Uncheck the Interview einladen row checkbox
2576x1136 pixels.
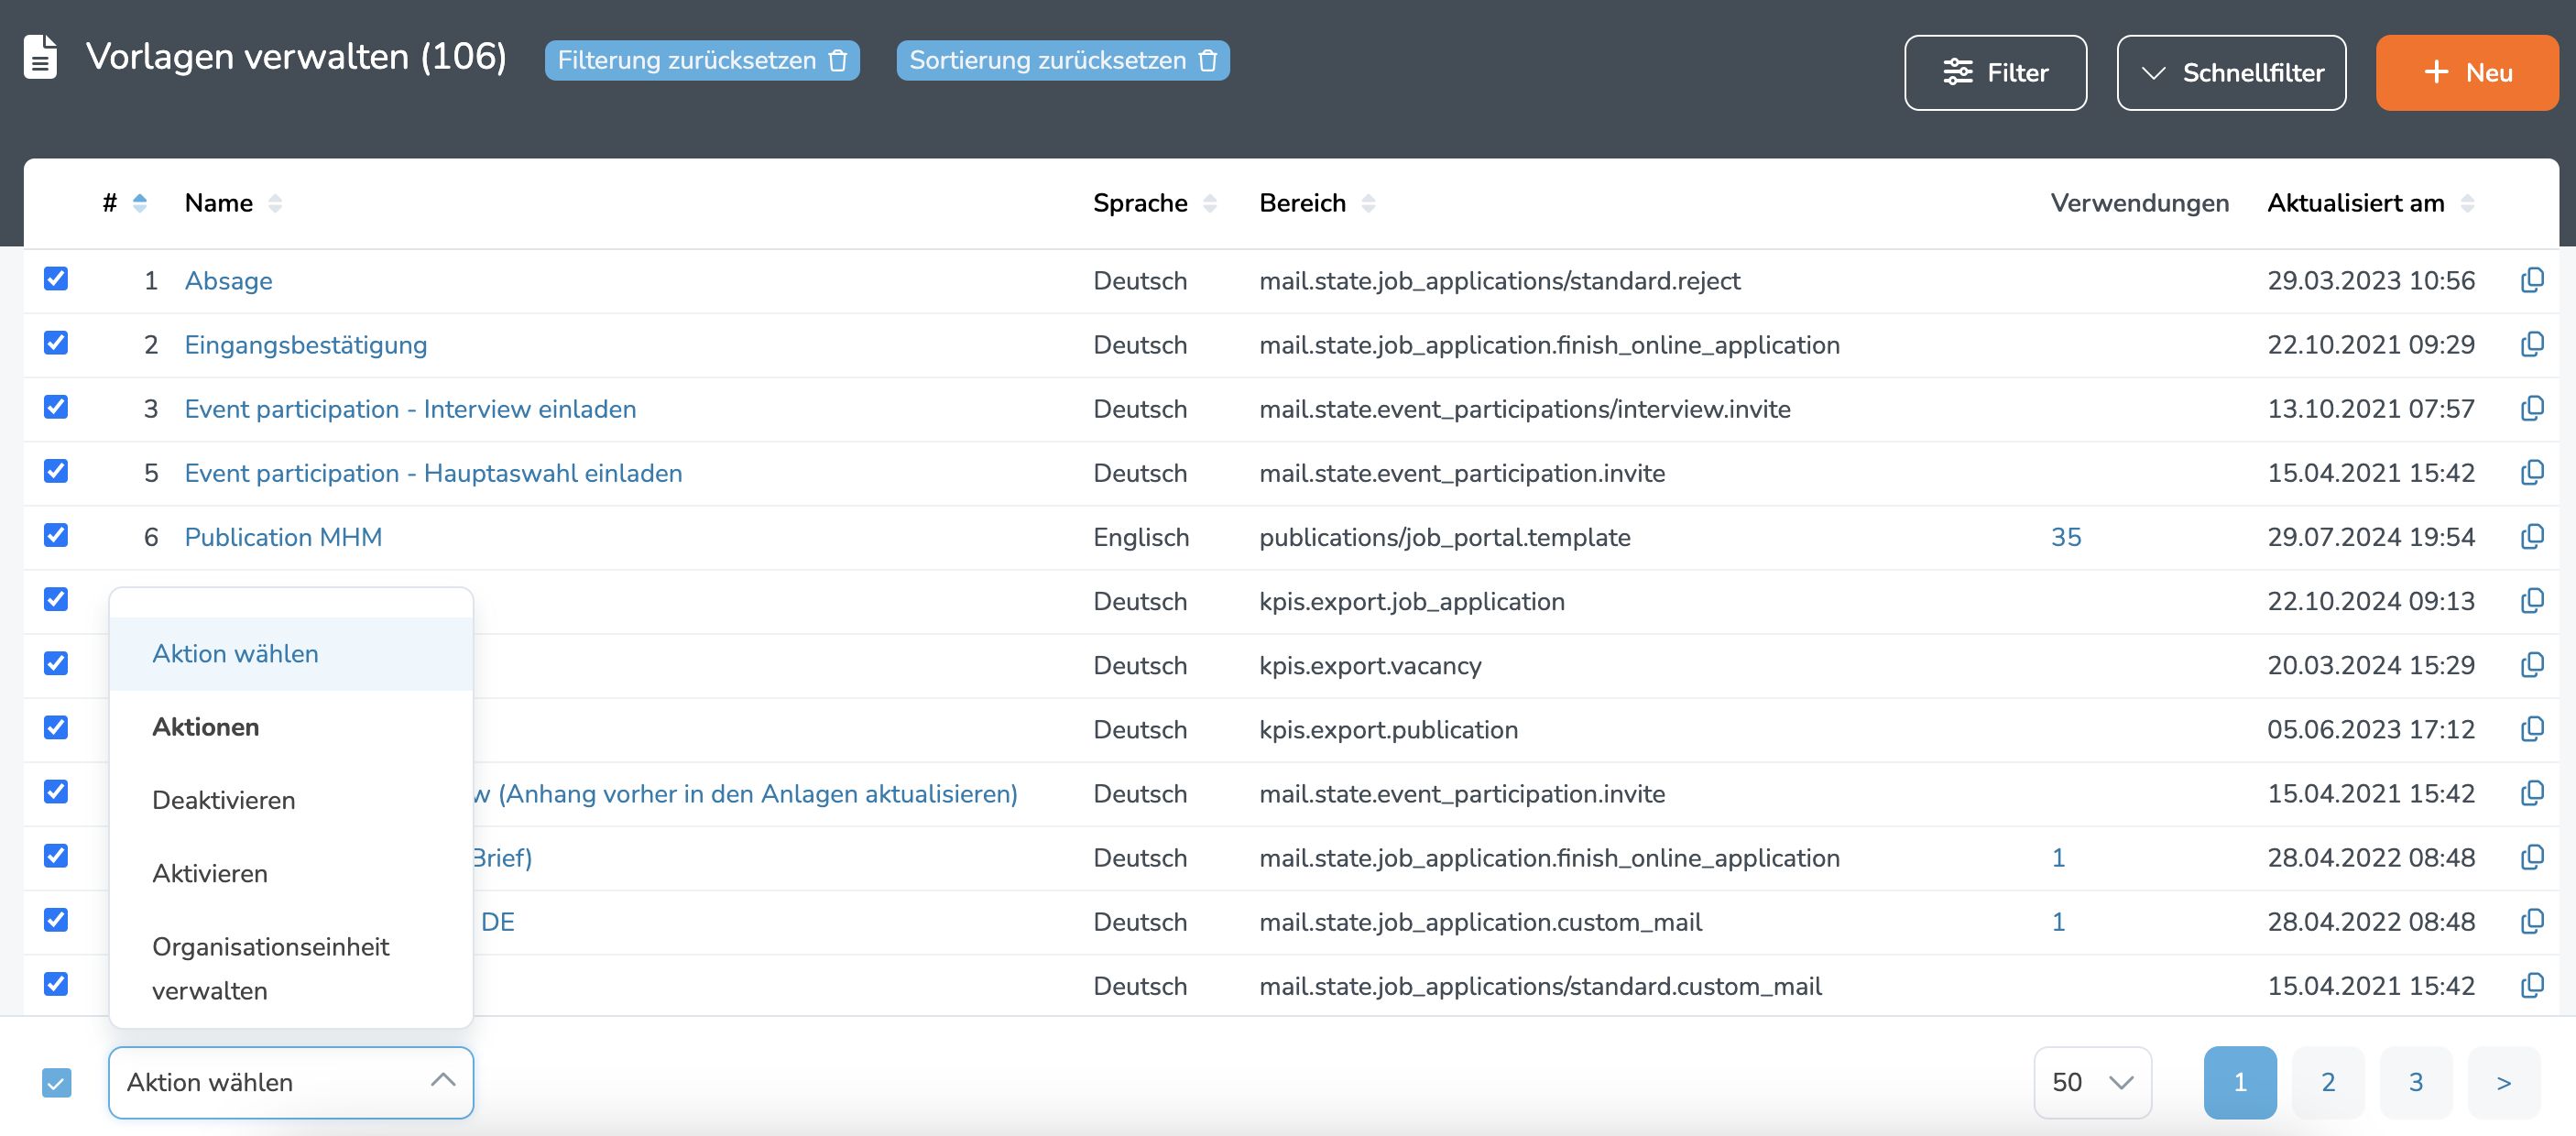pos(56,407)
